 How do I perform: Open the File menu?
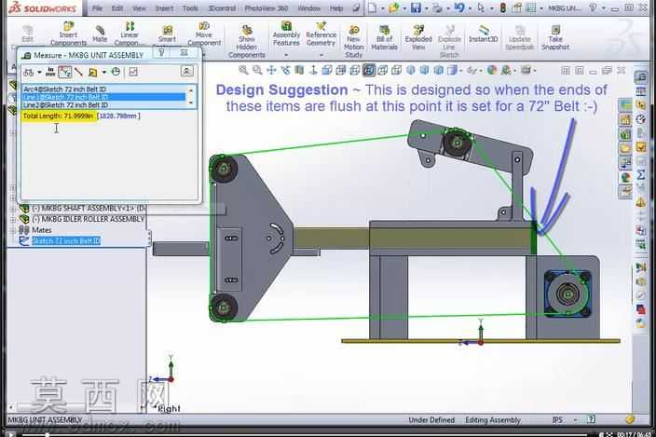(97, 8)
